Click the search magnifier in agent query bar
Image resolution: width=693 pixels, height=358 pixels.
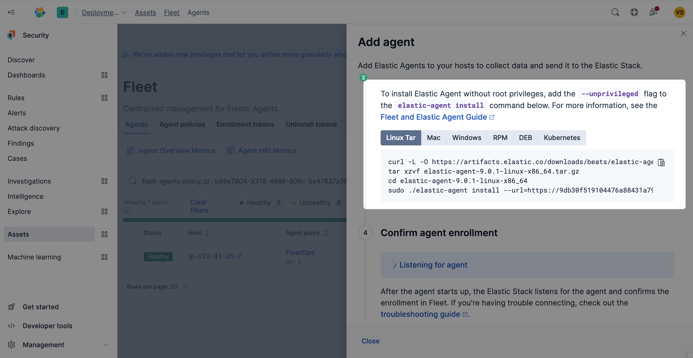[133, 181]
